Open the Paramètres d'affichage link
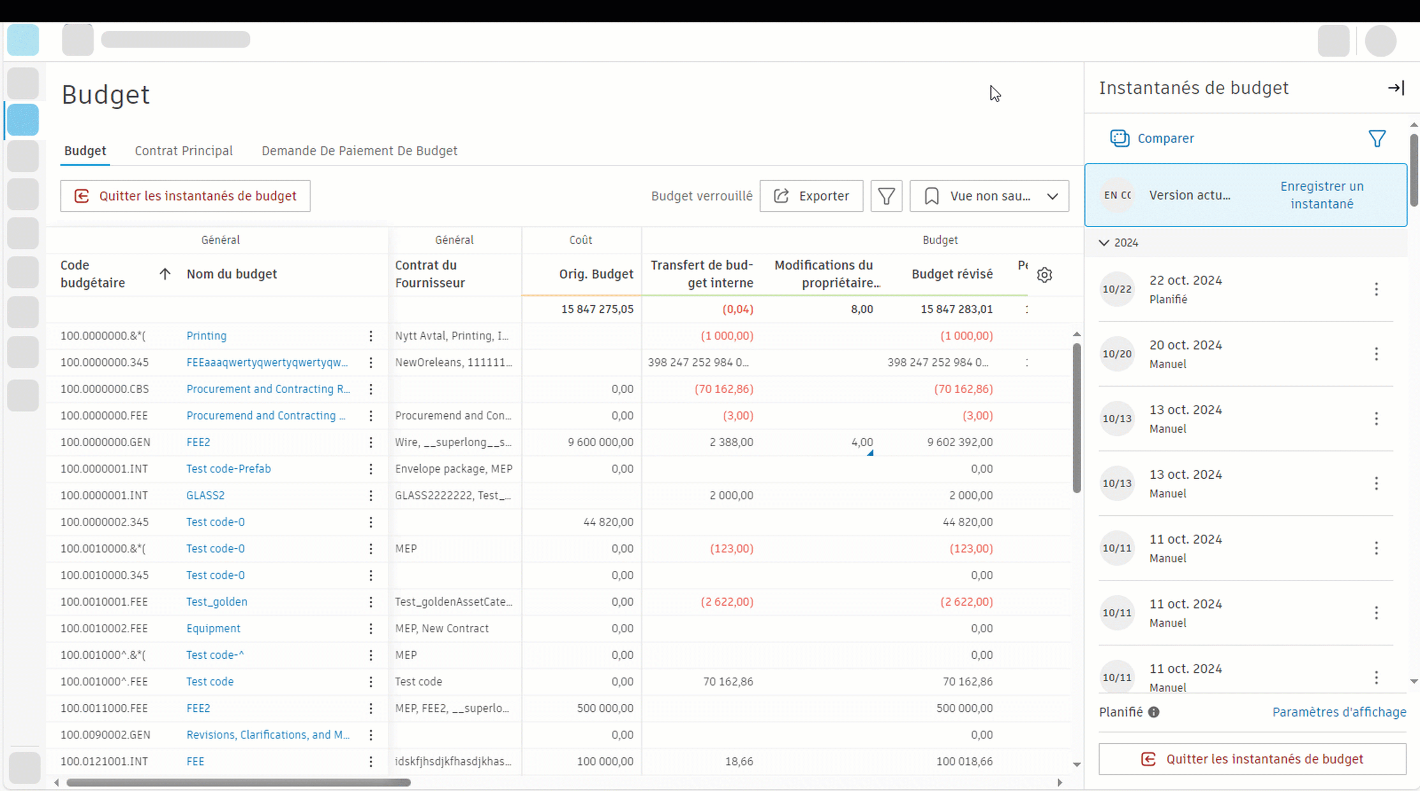The image size is (1420, 791). click(1339, 712)
